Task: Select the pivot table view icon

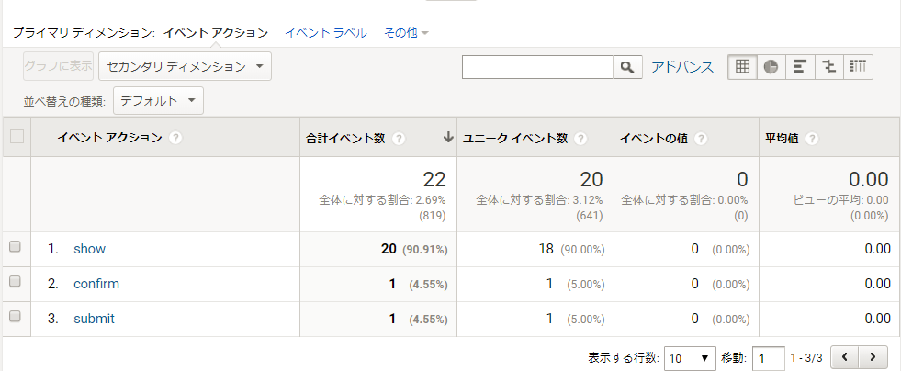Action: [x=858, y=67]
